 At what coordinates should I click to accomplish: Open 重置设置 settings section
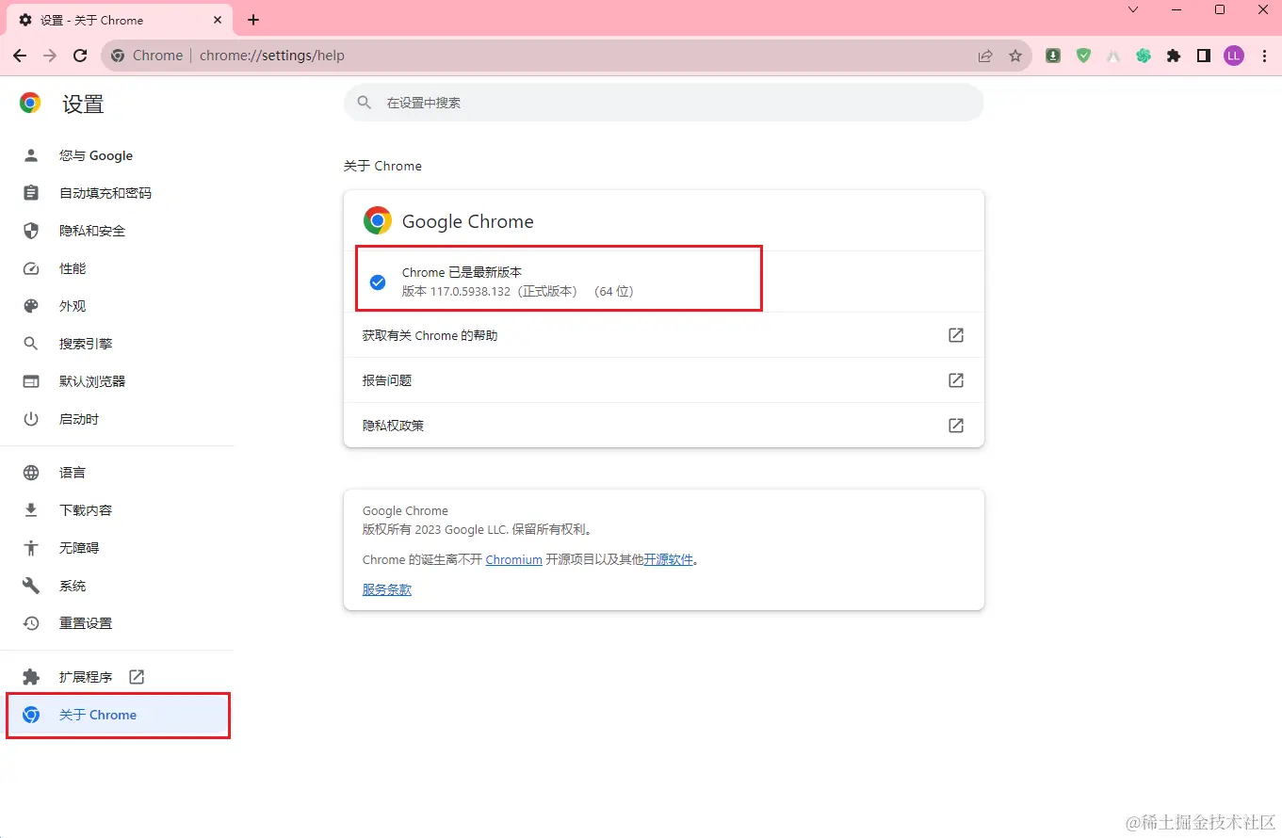click(x=117, y=623)
